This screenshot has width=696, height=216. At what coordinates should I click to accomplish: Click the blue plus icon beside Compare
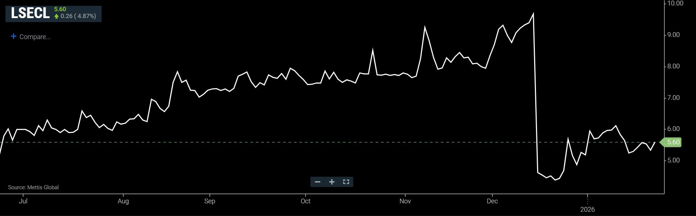tap(13, 37)
